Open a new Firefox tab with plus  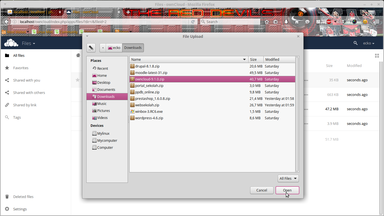[128, 12]
